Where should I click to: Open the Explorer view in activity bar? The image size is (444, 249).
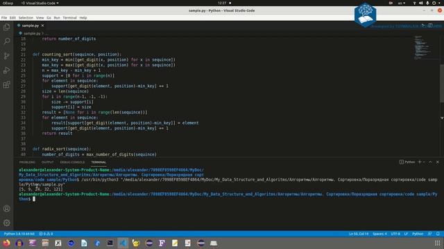(6, 27)
